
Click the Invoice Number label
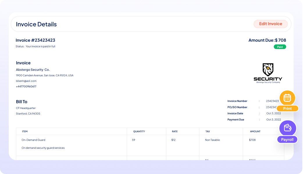pyautogui.click(x=237, y=101)
